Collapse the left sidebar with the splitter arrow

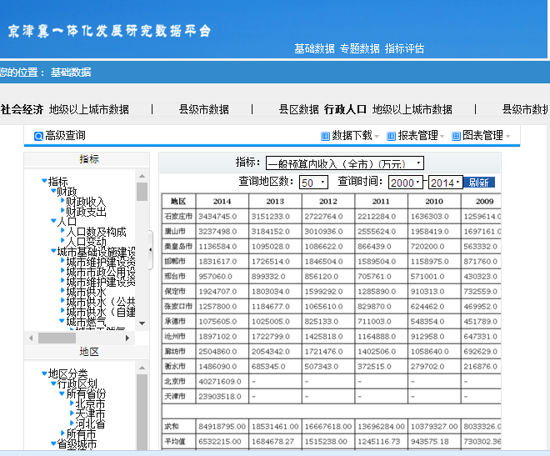[151, 250]
